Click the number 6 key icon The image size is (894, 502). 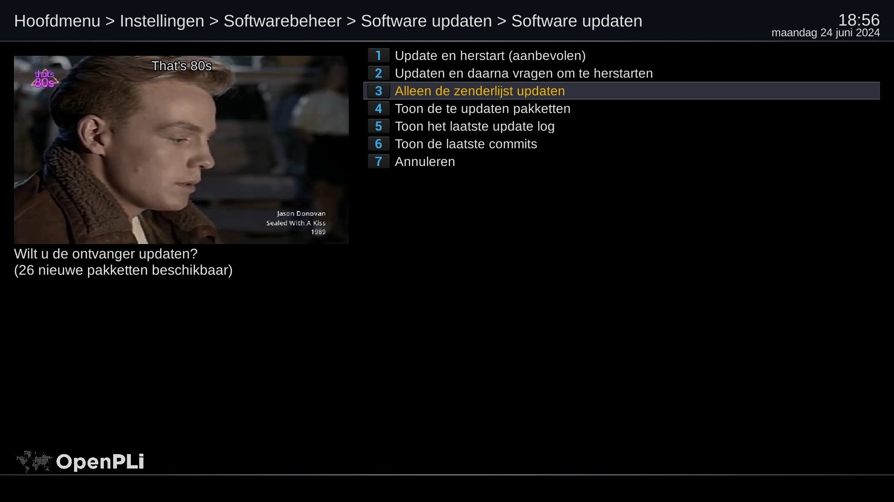coord(378,144)
